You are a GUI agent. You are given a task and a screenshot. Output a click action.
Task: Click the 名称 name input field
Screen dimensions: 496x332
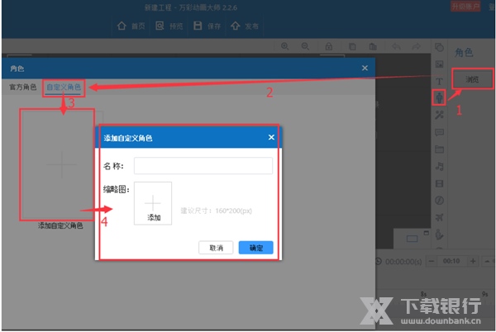click(x=203, y=166)
